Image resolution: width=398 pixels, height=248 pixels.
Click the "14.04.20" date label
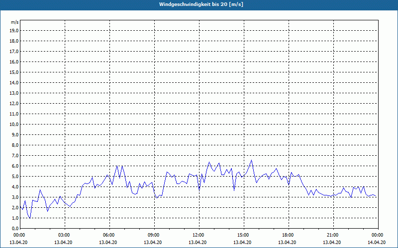[x=377, y=243]
